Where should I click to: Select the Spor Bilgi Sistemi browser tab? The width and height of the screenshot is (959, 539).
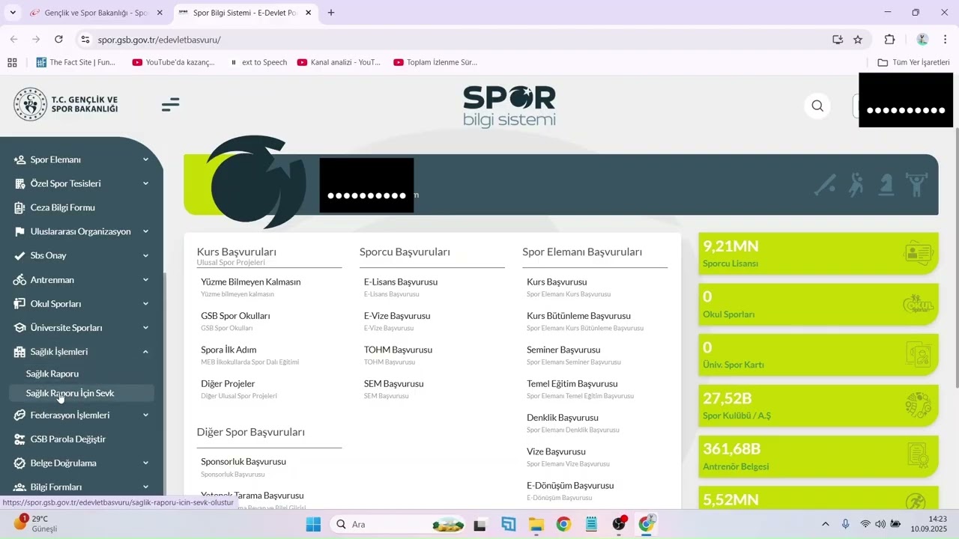pyautogui.click(x=245, y=13)
